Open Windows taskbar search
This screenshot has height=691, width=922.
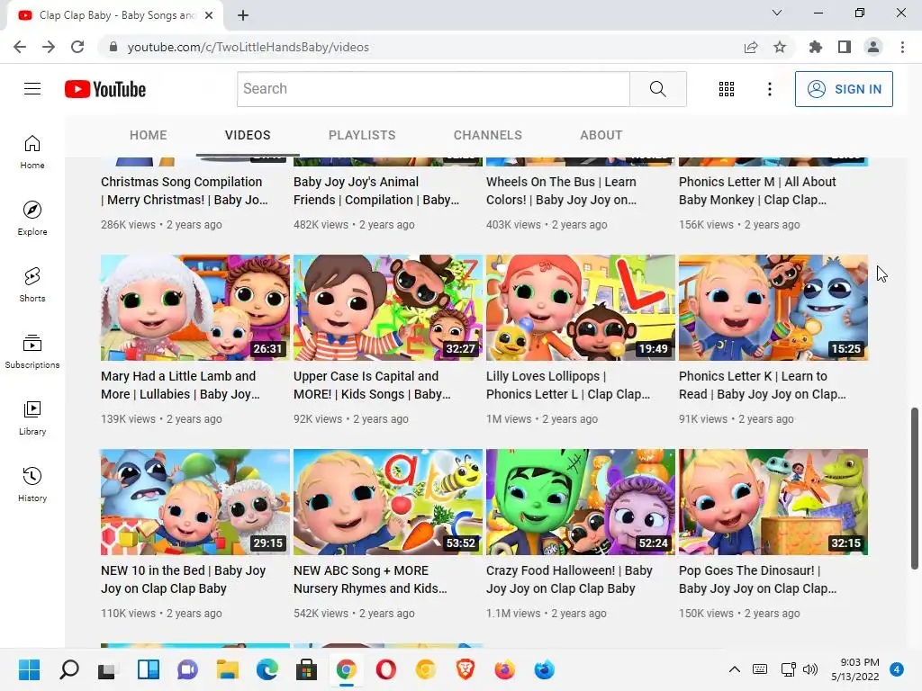(68, 669)
